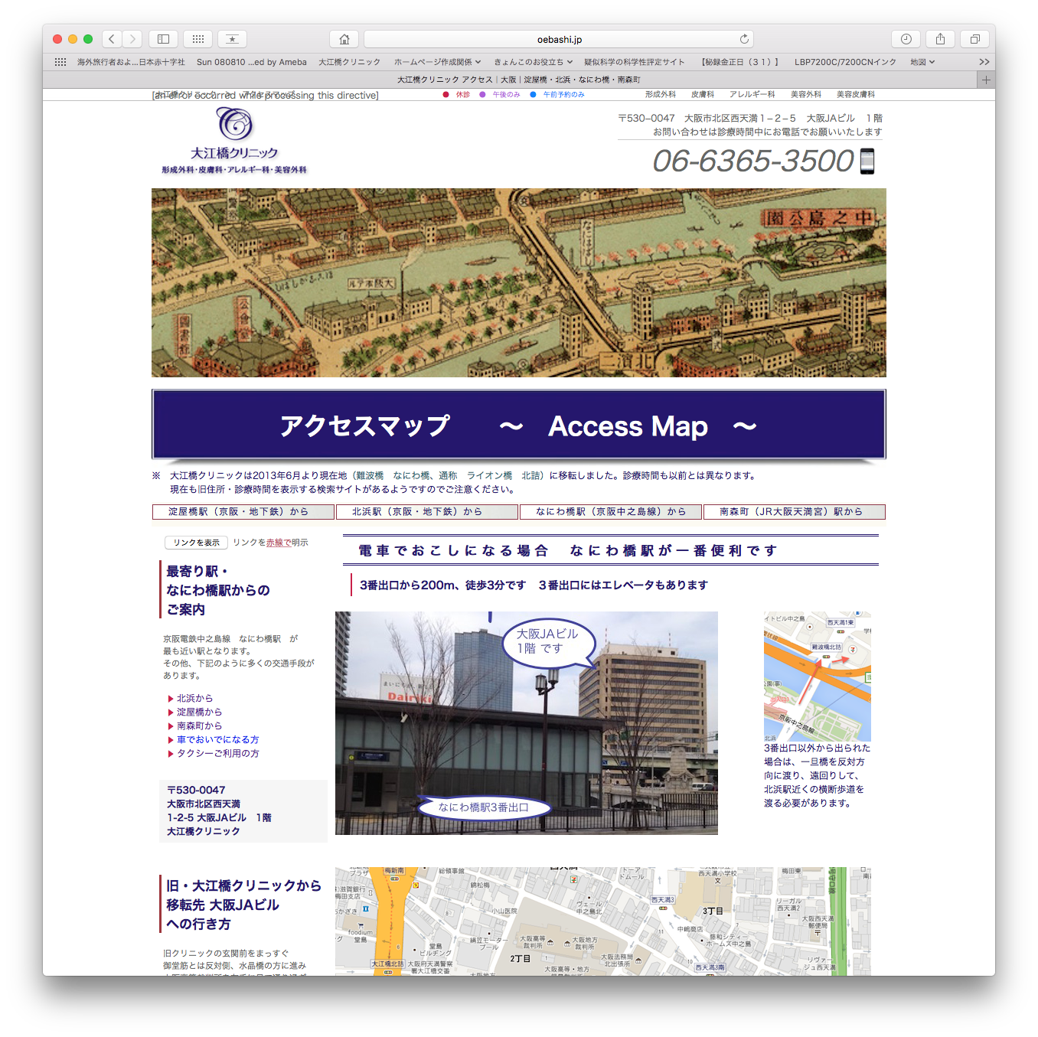Open the 美容外科 menu item
The height and width of the screenshot is (1037, 1038).
coord(806,95)
